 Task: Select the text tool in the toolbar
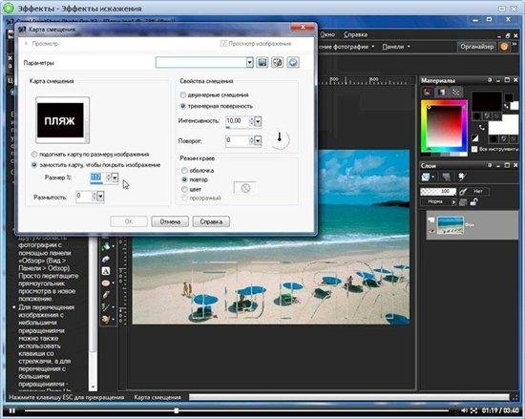(x=106, y=271)
